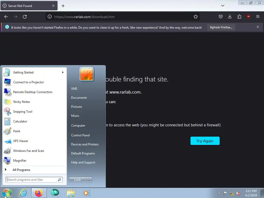Select the Server Not Found tab
The width and height of the screenshot is (264, 198).
point(29,6)
